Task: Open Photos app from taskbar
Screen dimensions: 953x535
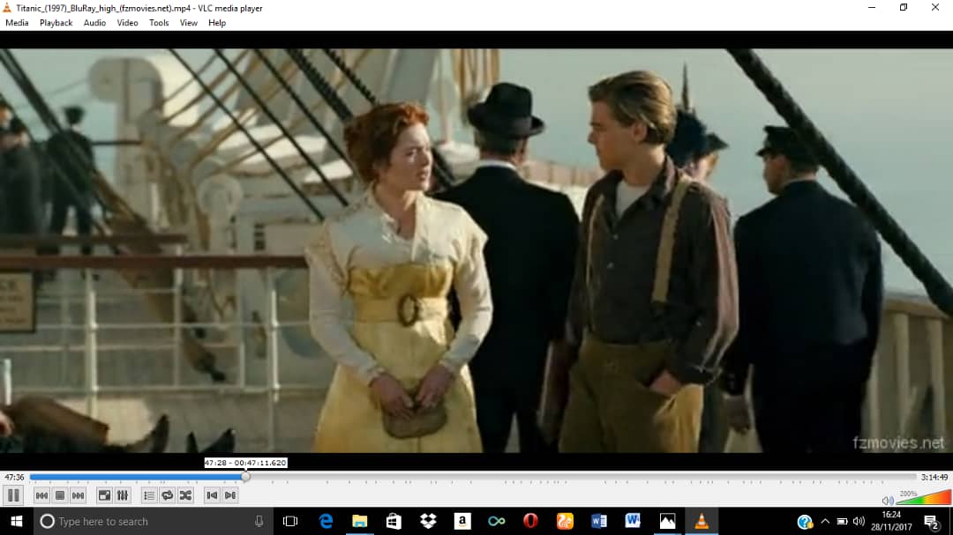Action: click(667, 521)
